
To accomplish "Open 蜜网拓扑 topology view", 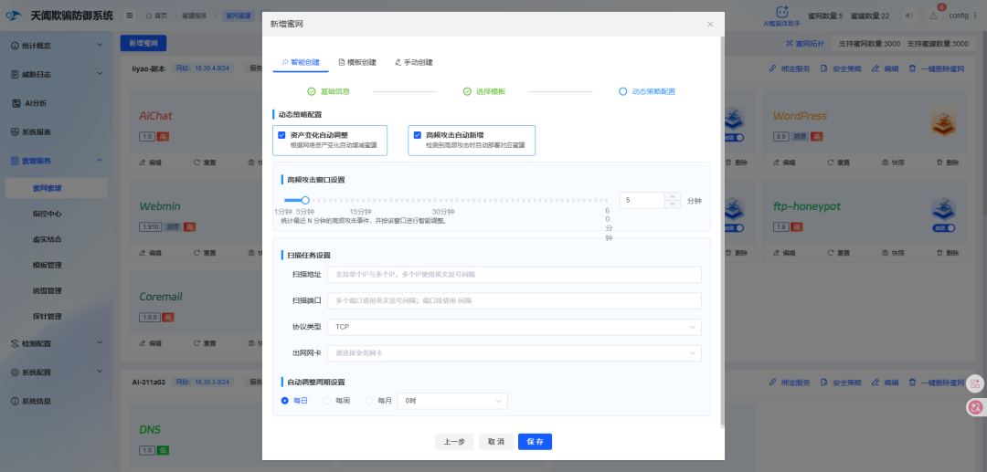I will pos(804,43).
